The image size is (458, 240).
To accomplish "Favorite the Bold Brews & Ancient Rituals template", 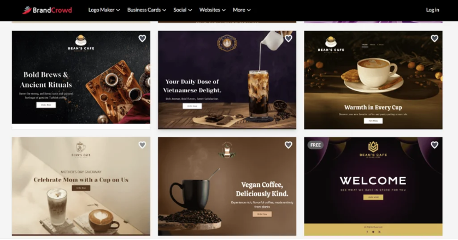I will pos(142,38).
